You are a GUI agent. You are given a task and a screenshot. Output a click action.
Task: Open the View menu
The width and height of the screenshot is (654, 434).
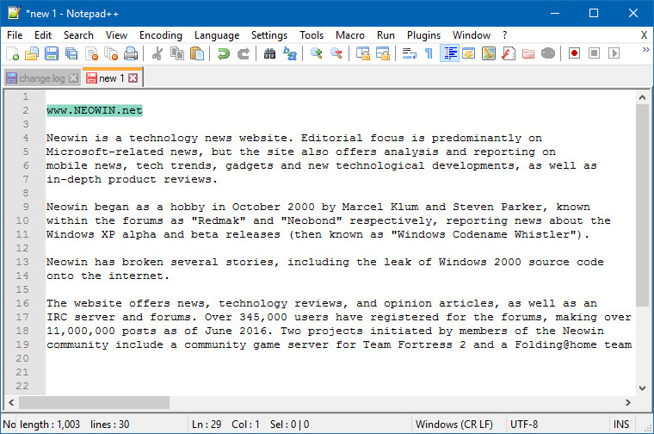[116, 35]
